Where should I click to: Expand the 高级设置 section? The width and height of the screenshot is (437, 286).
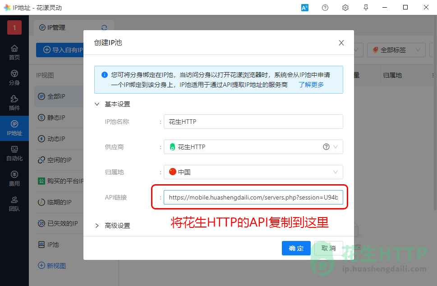tap(97, 226)
